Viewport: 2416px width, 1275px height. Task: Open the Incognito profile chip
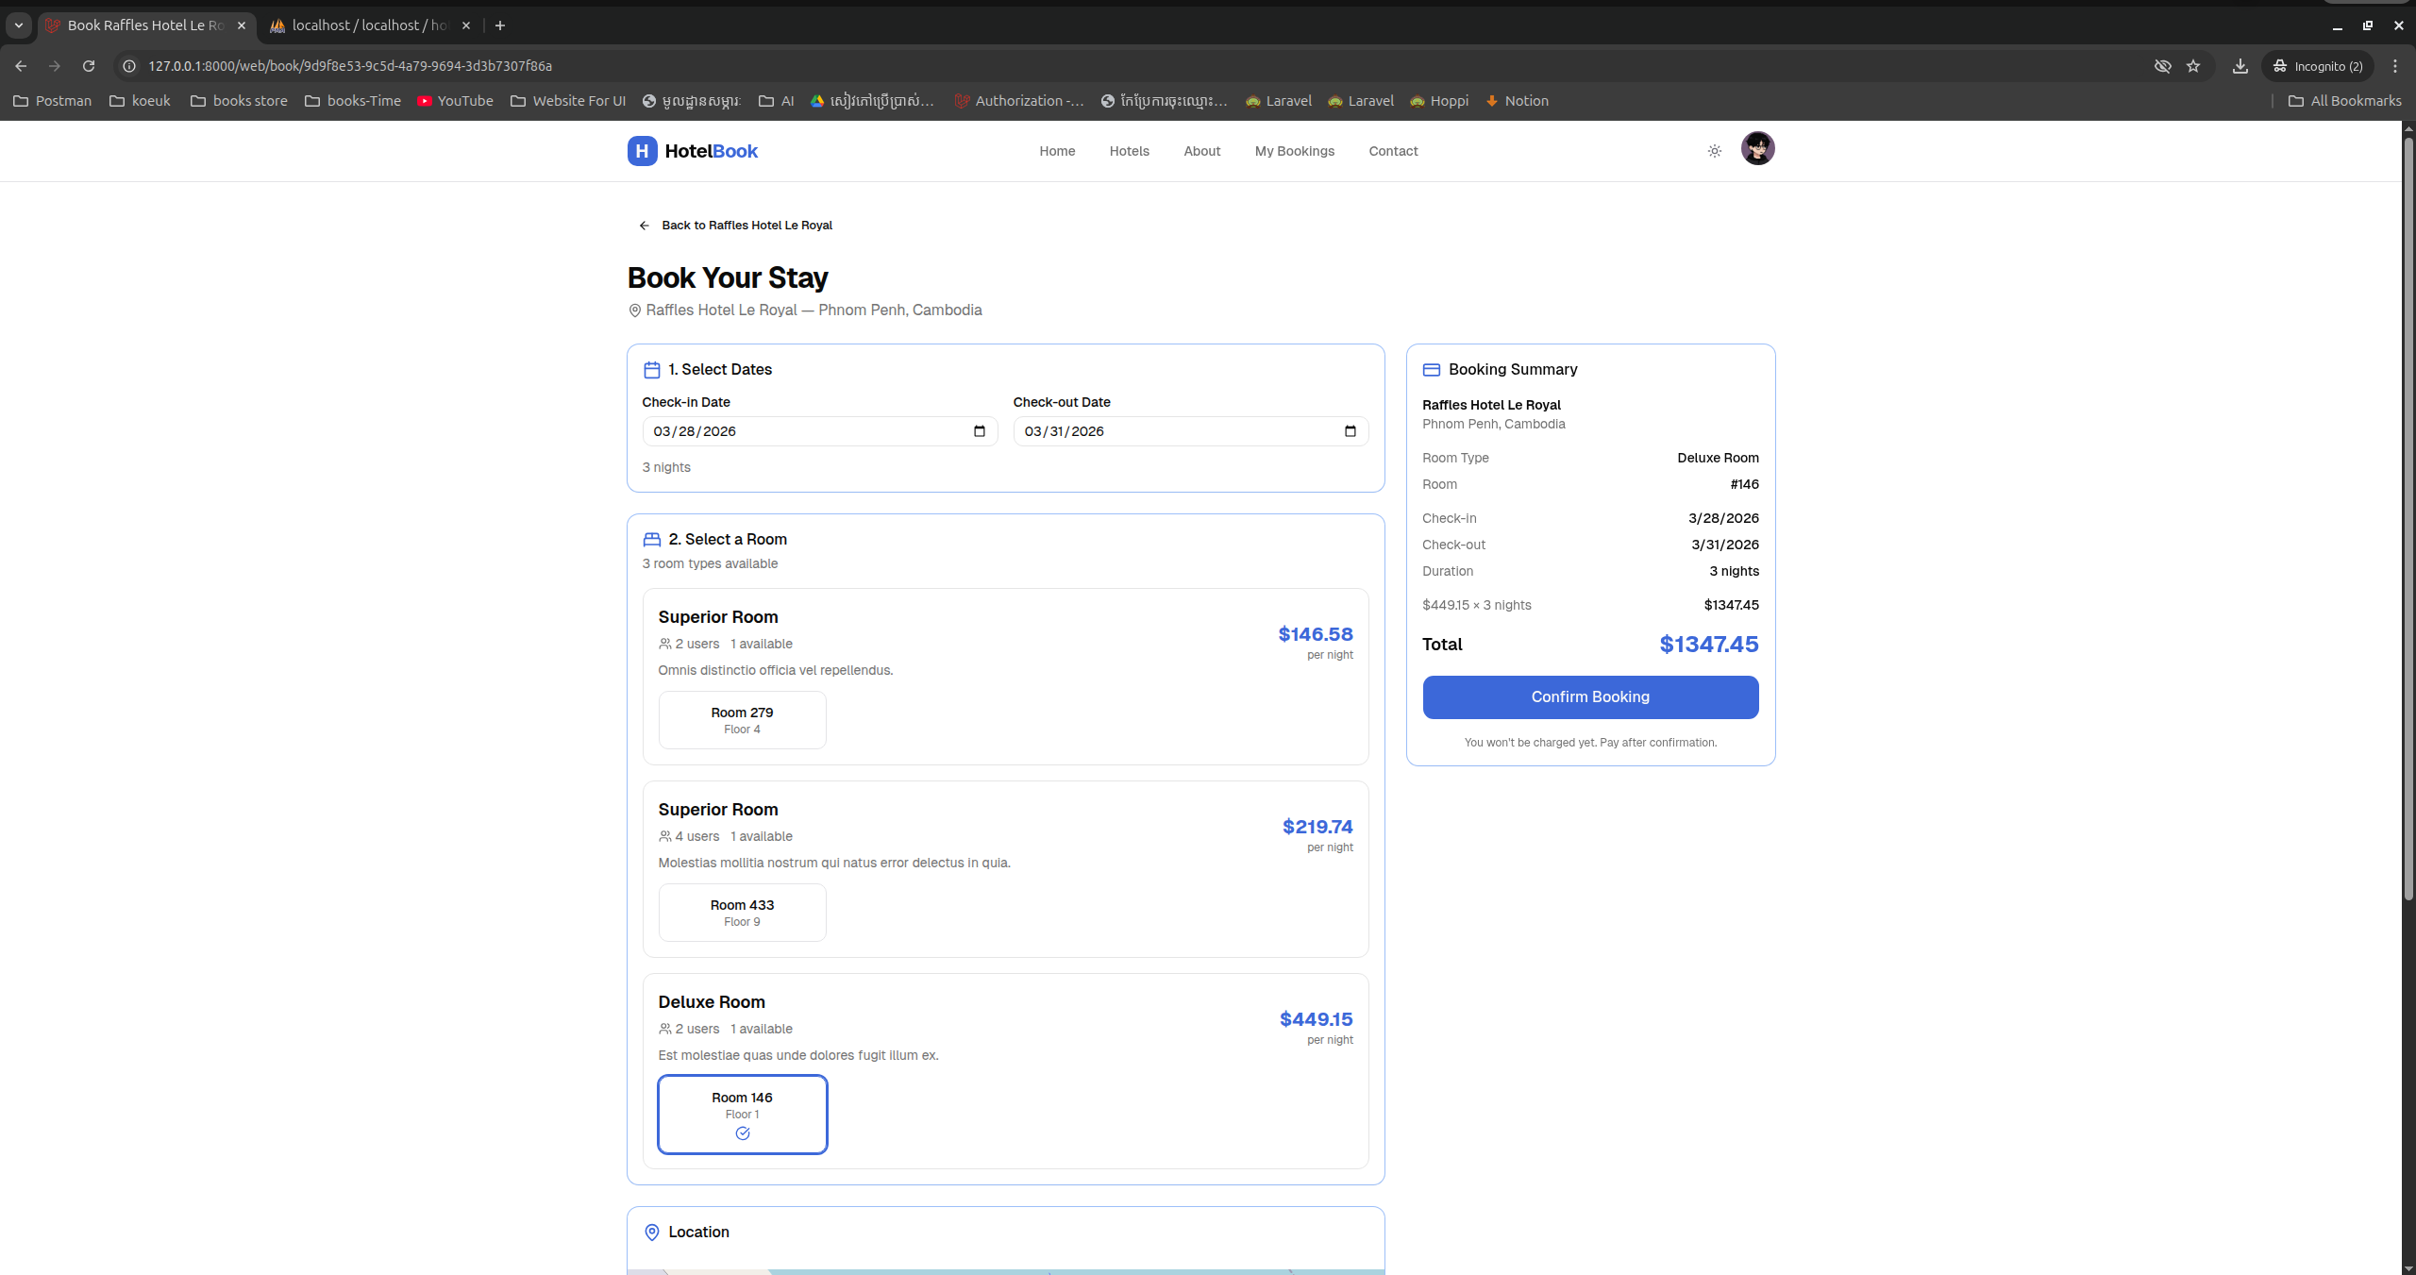pos(2317,66)
